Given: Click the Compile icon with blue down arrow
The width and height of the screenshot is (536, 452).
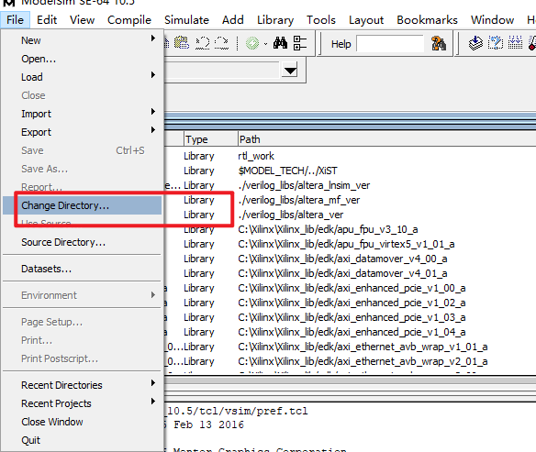Looking at the screenshot, I should click(475, 43).
